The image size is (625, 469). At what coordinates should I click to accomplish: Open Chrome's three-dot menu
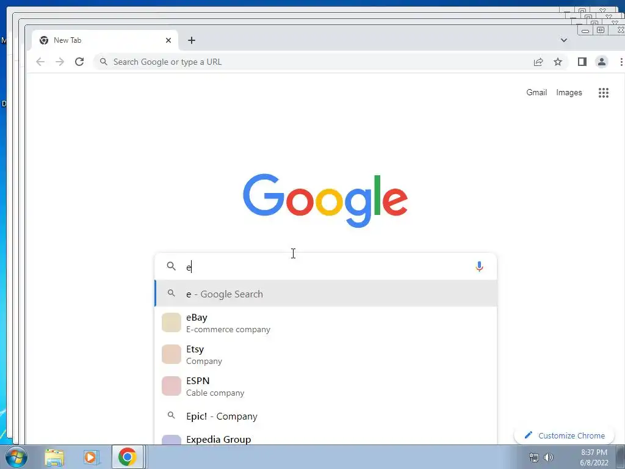click(621, 62)
